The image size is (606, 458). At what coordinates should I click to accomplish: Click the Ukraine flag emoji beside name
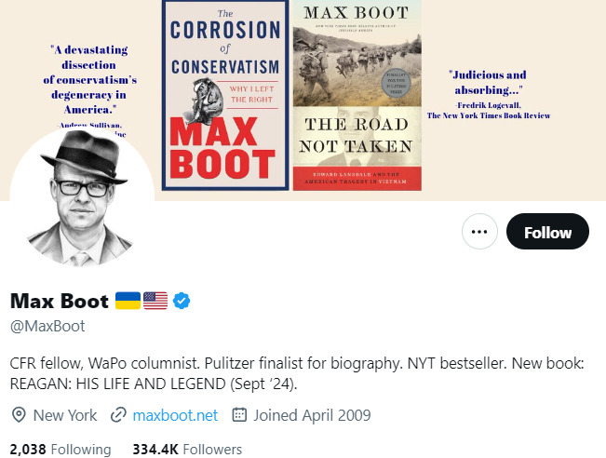coord(128,301)
